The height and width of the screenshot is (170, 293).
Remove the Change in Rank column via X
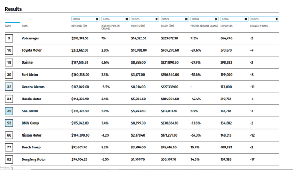click(x=277, y=19)
